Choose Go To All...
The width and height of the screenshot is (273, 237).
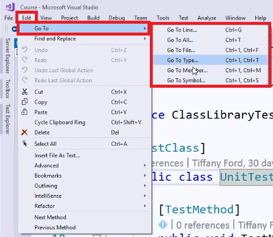tap(210, 40)
